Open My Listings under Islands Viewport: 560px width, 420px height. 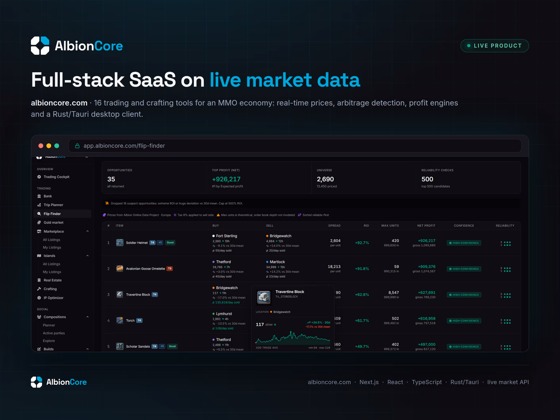point(52,272)
